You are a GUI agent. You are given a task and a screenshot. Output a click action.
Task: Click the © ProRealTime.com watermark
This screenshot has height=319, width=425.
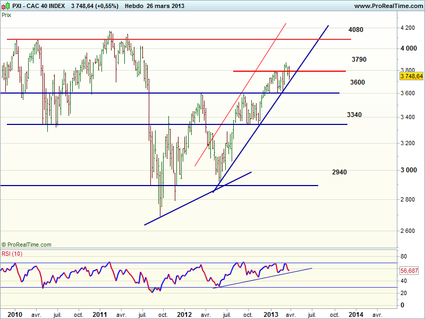[x=27, y=245]
